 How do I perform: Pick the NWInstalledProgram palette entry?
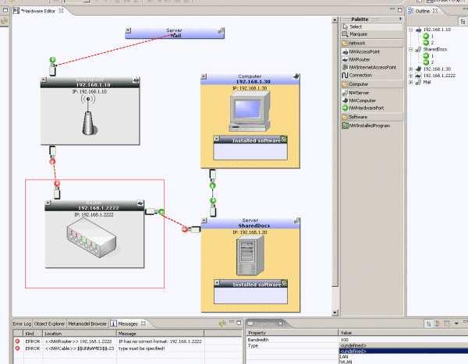(x=371, y=126)
